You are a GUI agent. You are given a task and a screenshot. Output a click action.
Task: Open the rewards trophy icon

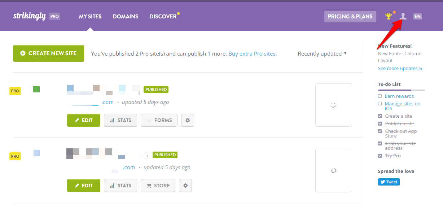(389, 16)
